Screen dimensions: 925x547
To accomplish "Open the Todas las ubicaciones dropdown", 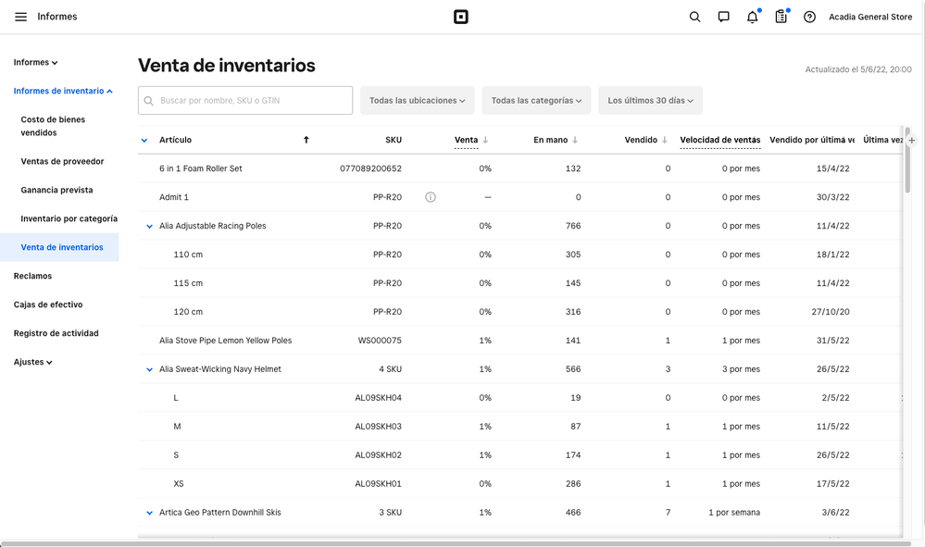I will click(x=417, y=100).
